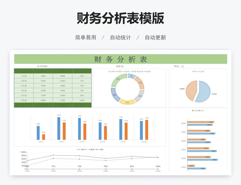Image resolution: width=241 pixels, height=185 pixels.
Task: Click table cell 7500 in 5月份 row
Action: click(43, 95)
